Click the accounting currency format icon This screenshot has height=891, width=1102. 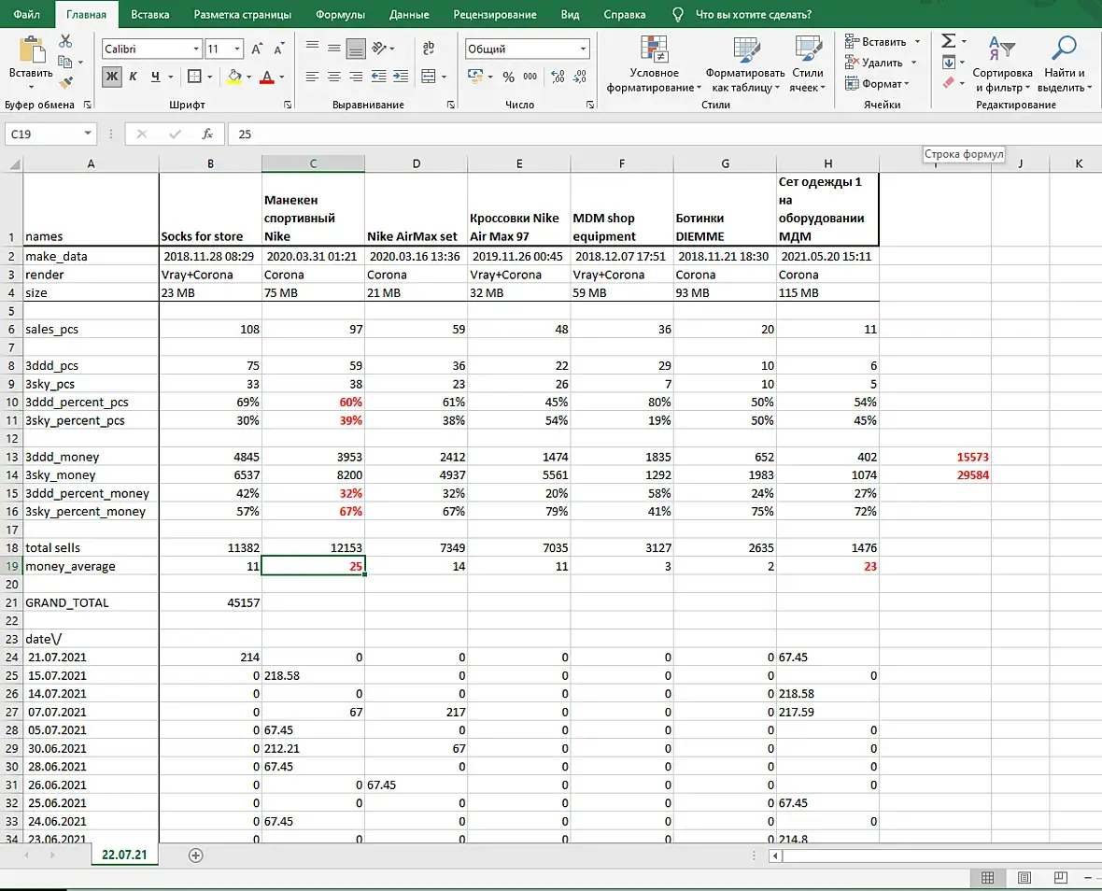coord(475,76)
